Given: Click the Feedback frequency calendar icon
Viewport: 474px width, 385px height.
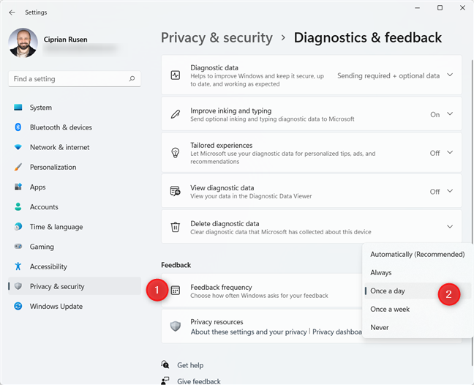Looking at the screenshot, I should pos(176,291).
